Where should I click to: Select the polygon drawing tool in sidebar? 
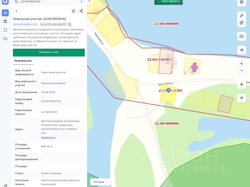tap(5, 21)
